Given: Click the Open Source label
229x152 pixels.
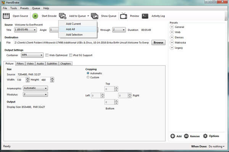Looking at the screenshot, I should pyautogui.click(x=20, y=16).
